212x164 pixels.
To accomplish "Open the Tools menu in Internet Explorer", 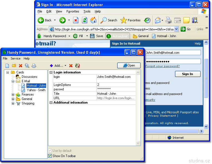I will coord(87,11).
